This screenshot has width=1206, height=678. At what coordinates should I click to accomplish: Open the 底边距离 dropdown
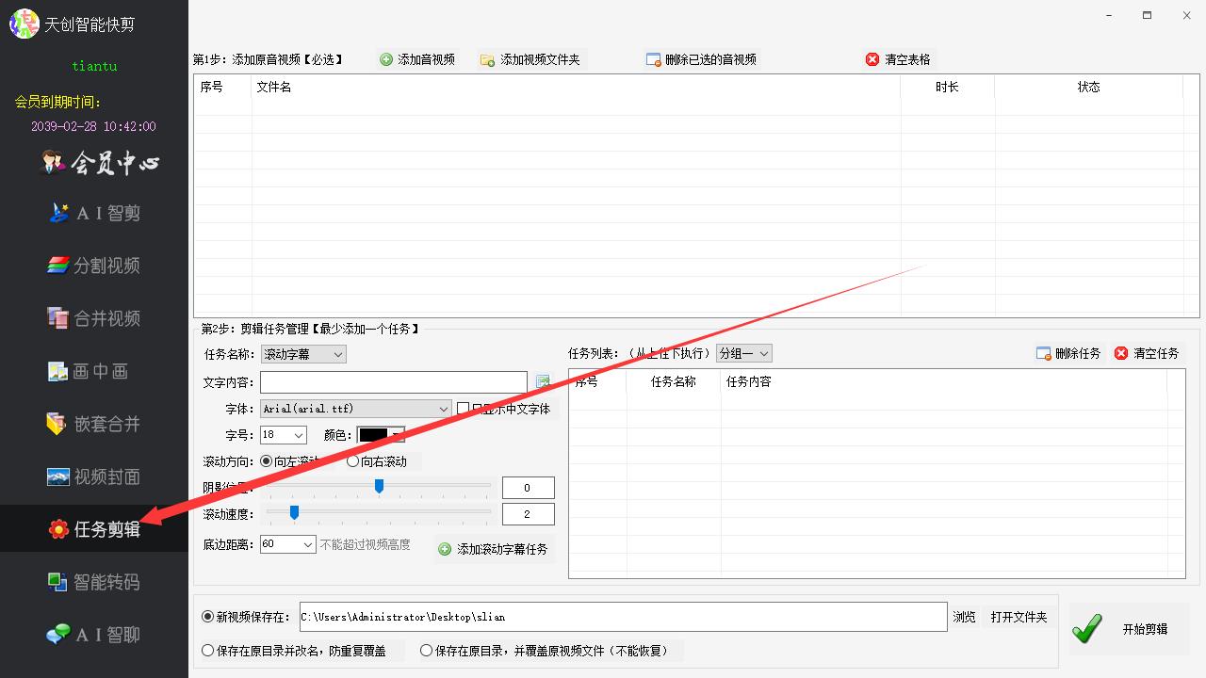(287, 544)
